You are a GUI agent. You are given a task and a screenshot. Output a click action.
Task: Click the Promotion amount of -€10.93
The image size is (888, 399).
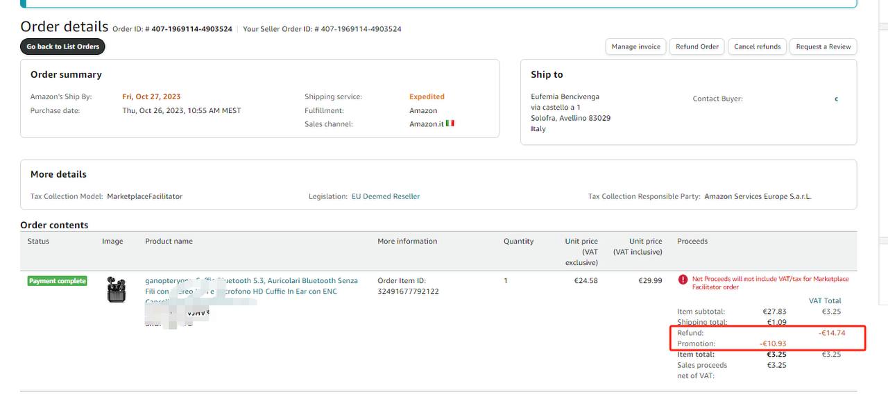(x=772, y=343)
